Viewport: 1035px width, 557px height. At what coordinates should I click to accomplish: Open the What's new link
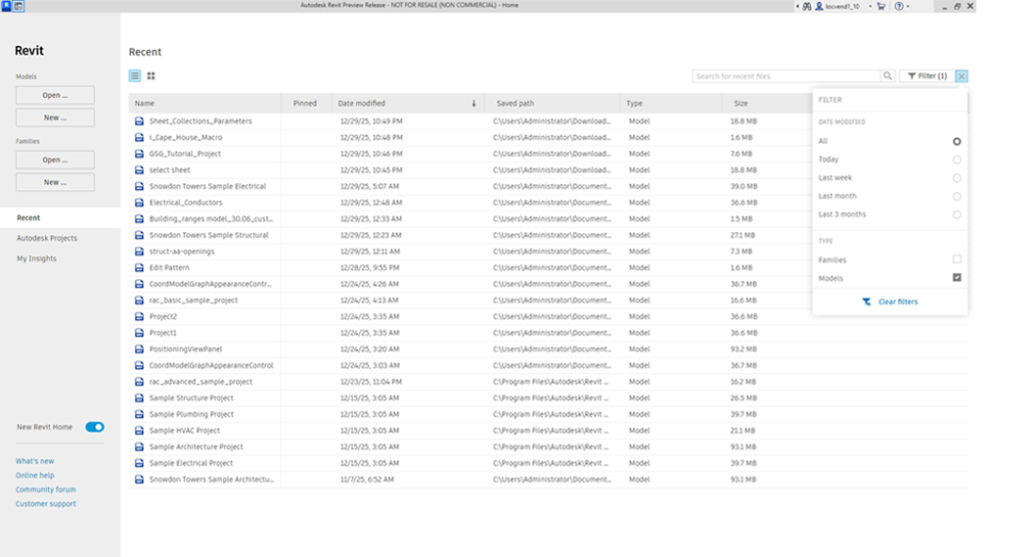35,461
